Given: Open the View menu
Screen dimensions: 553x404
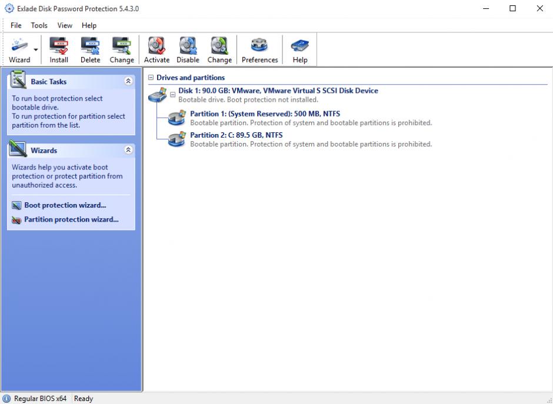Looking at the screenshot, I should 65,25.
